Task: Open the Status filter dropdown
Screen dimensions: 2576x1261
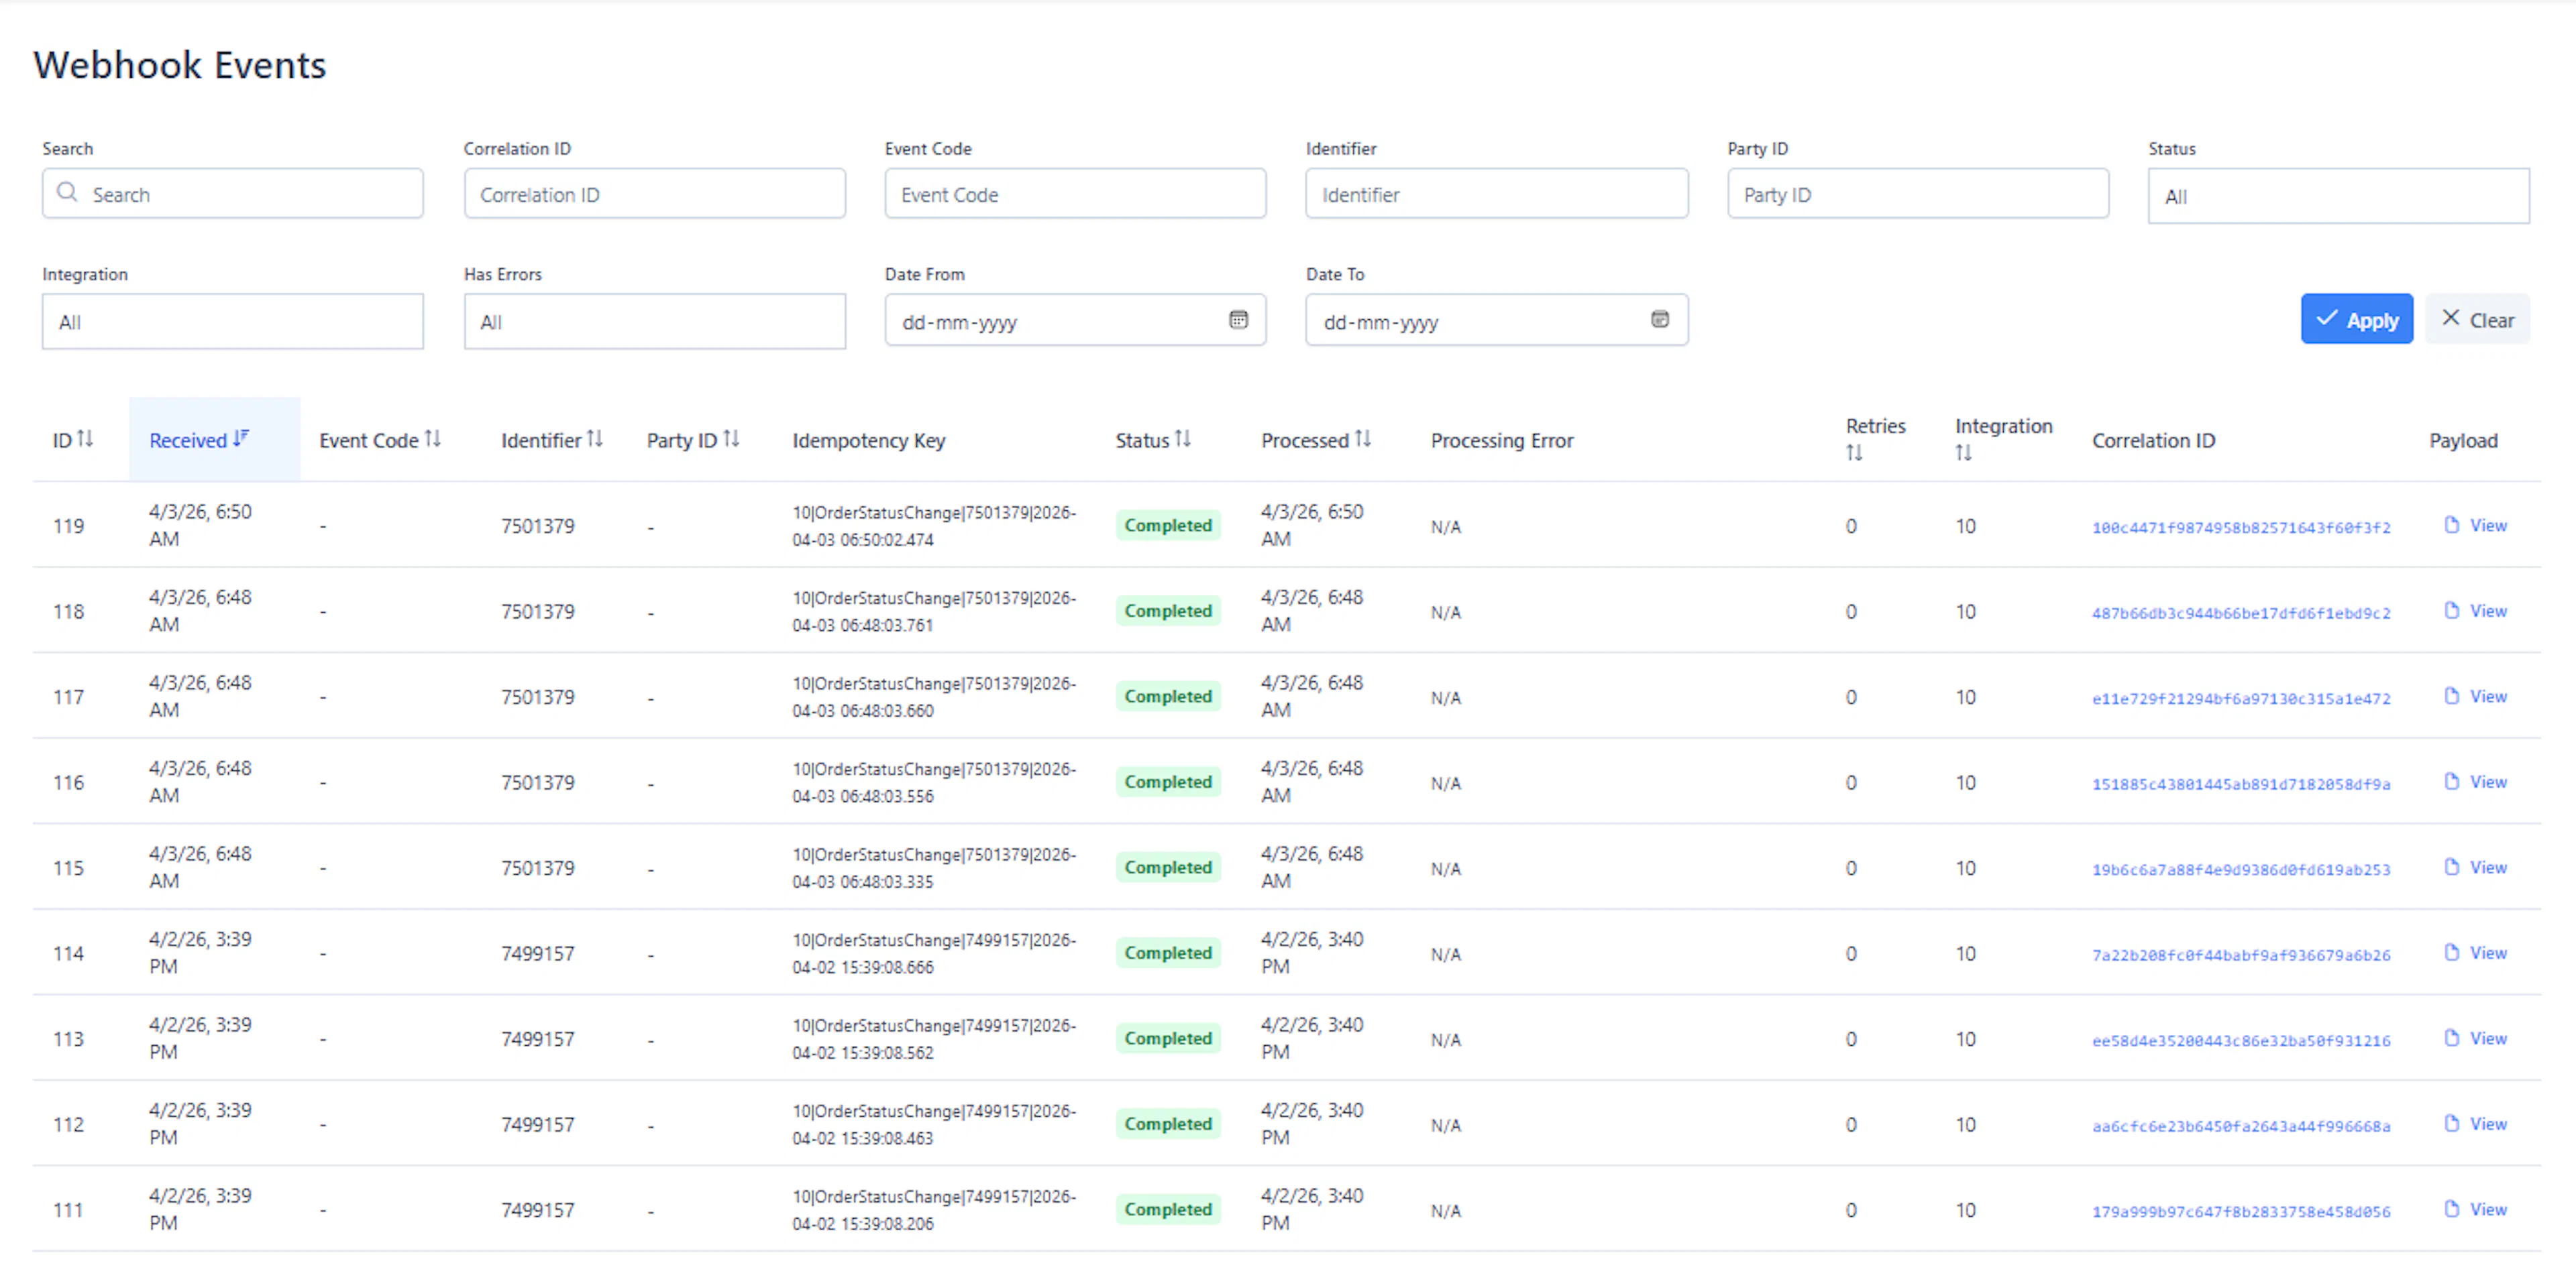Action: [x=2338, y=196]
